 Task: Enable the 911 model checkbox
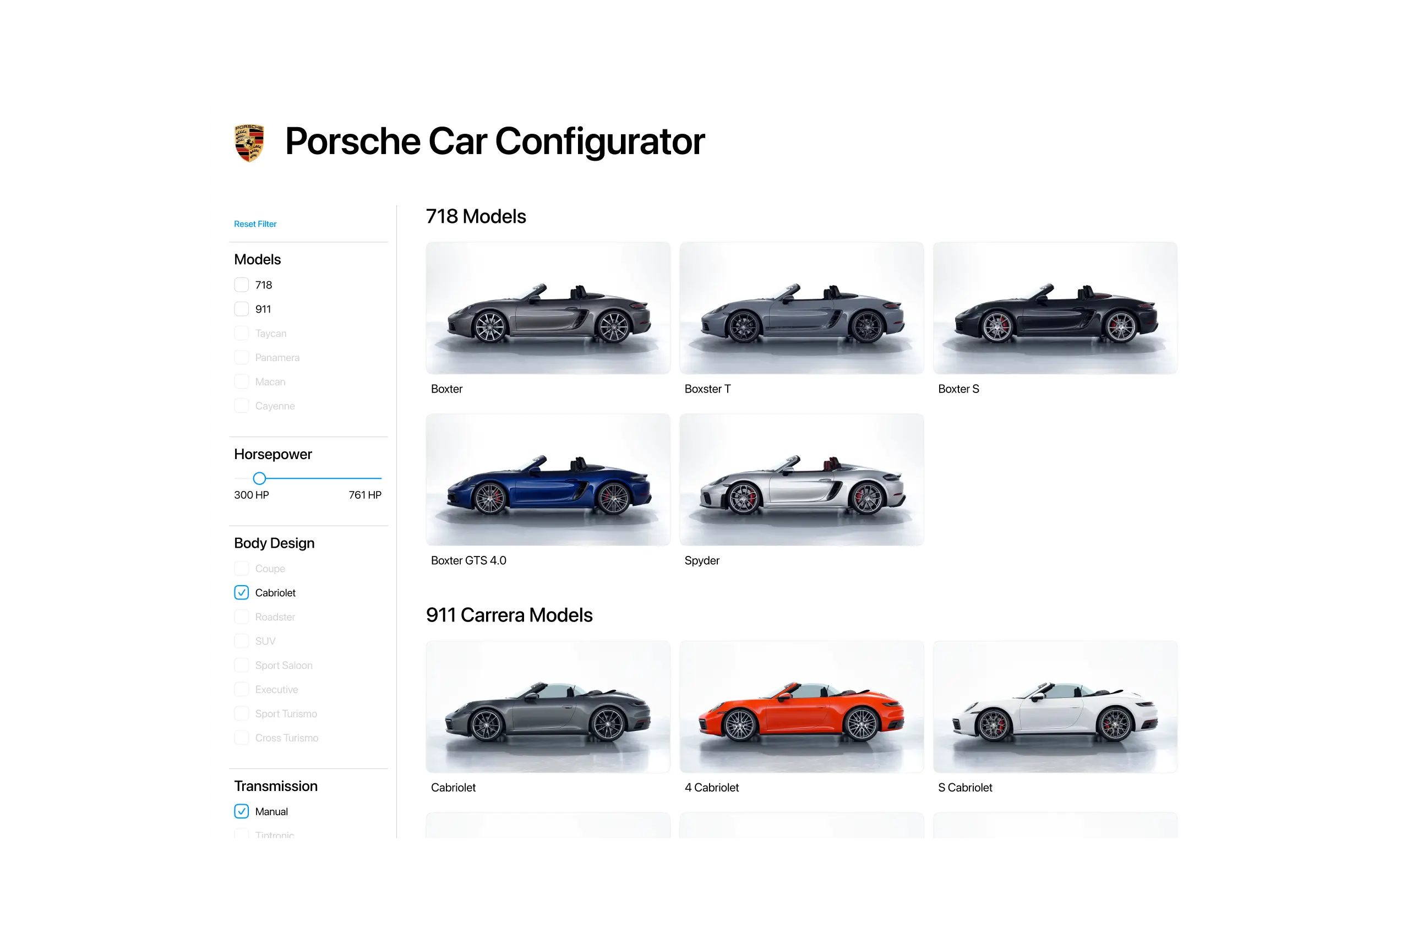pyautogui.click(x=242, y=309)
